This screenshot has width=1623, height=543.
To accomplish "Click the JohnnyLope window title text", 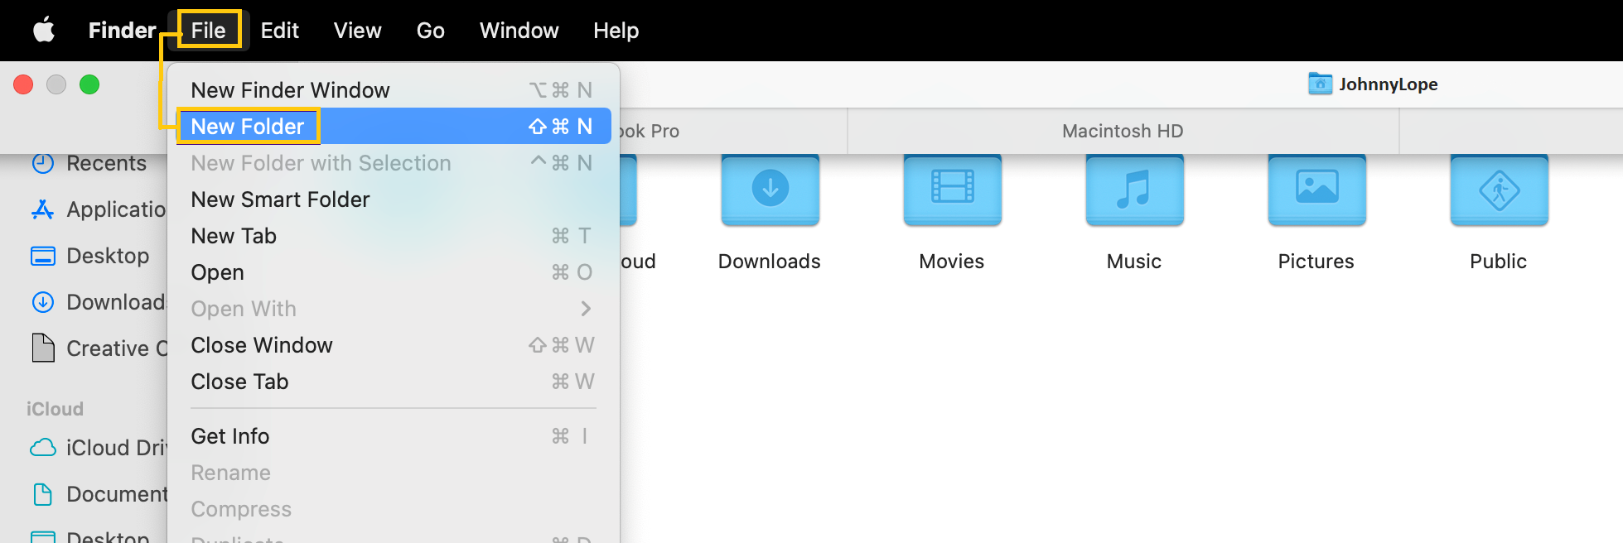I will tap(1389, 84).
